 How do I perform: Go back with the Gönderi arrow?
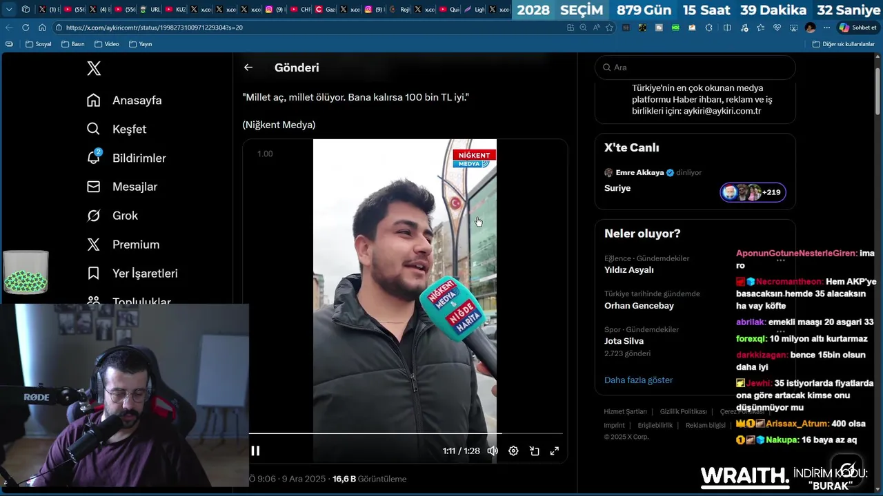tap(248, 68)
